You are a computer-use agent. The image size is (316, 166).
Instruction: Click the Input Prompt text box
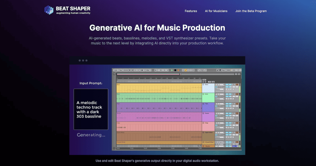91,109
